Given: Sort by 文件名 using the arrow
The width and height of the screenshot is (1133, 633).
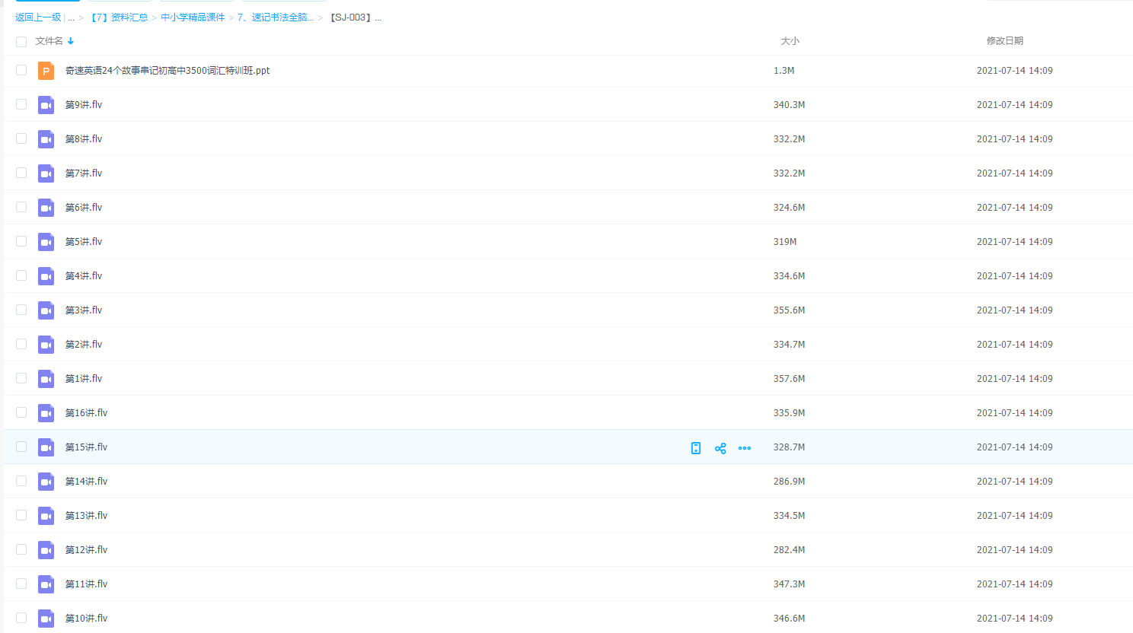Looking at the screenshot, I should pos(71,41).
